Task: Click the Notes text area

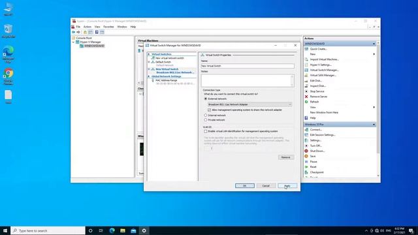Action: [x=248, y=80]
